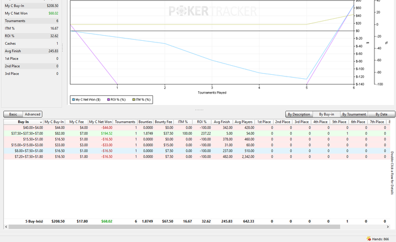Click the yellow ITM % legend swatch
Image resolution: width=396 pixels, height=242 pixels.
pyautogui.click(x=134, y=100)
